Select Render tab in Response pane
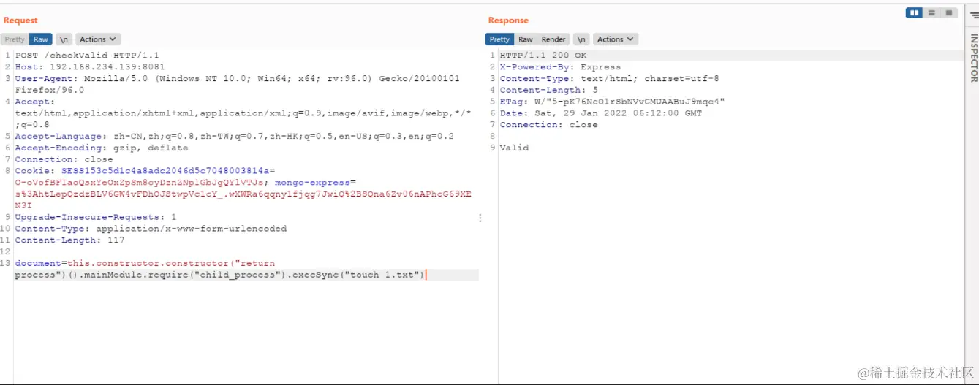This screenshot has width=979, height=385. 553,39
